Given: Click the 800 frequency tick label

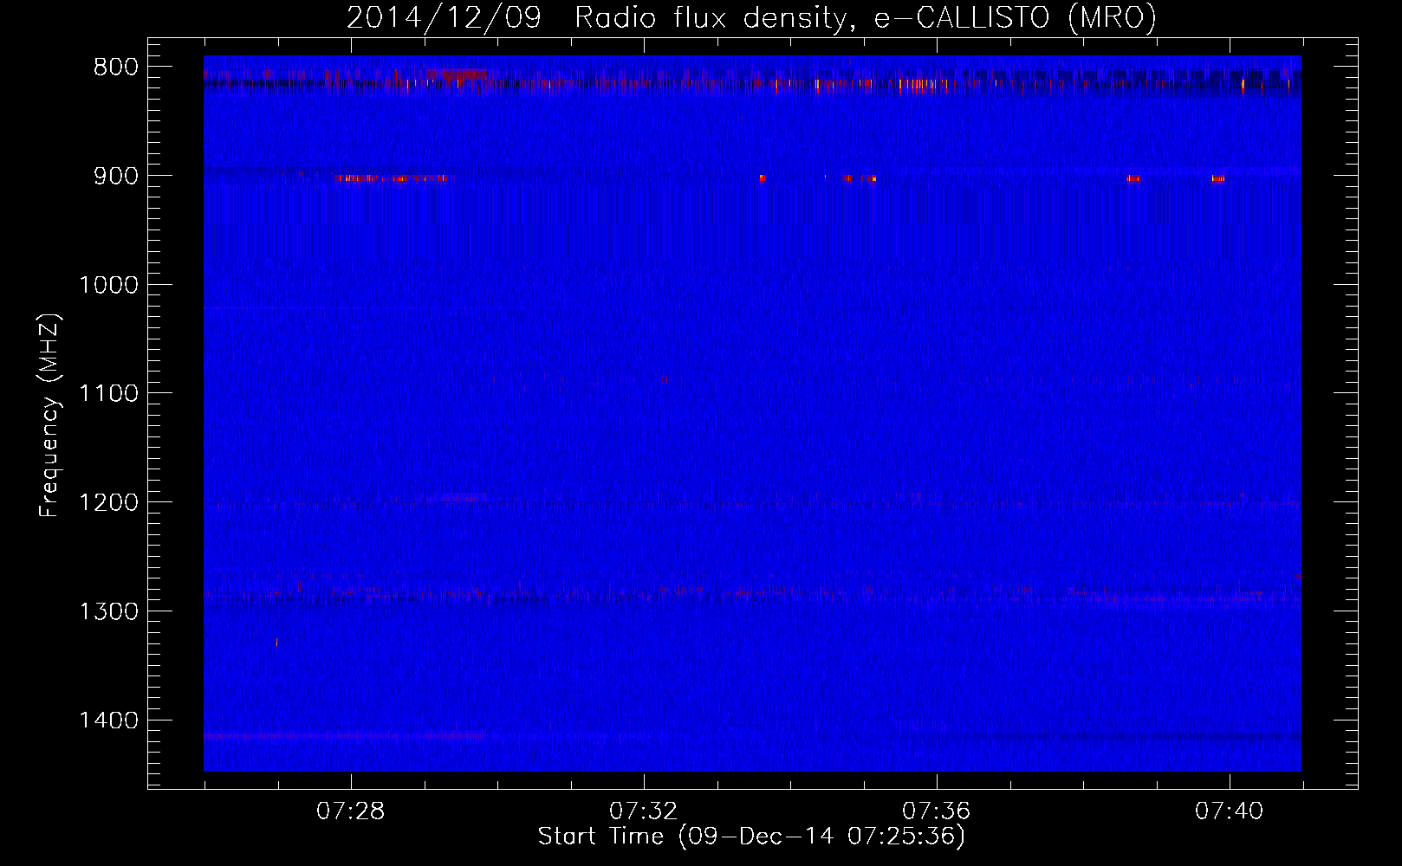Looking at the screenshot, I should (116, 68).
